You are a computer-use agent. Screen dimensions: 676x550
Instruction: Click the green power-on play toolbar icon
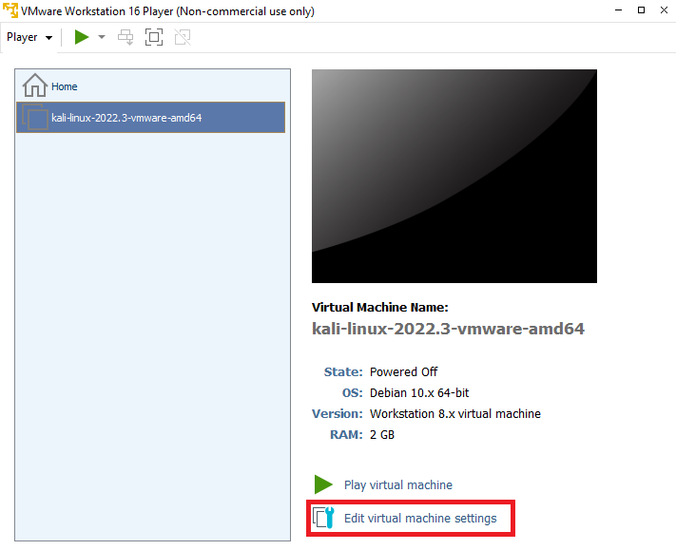pos(82,37)
